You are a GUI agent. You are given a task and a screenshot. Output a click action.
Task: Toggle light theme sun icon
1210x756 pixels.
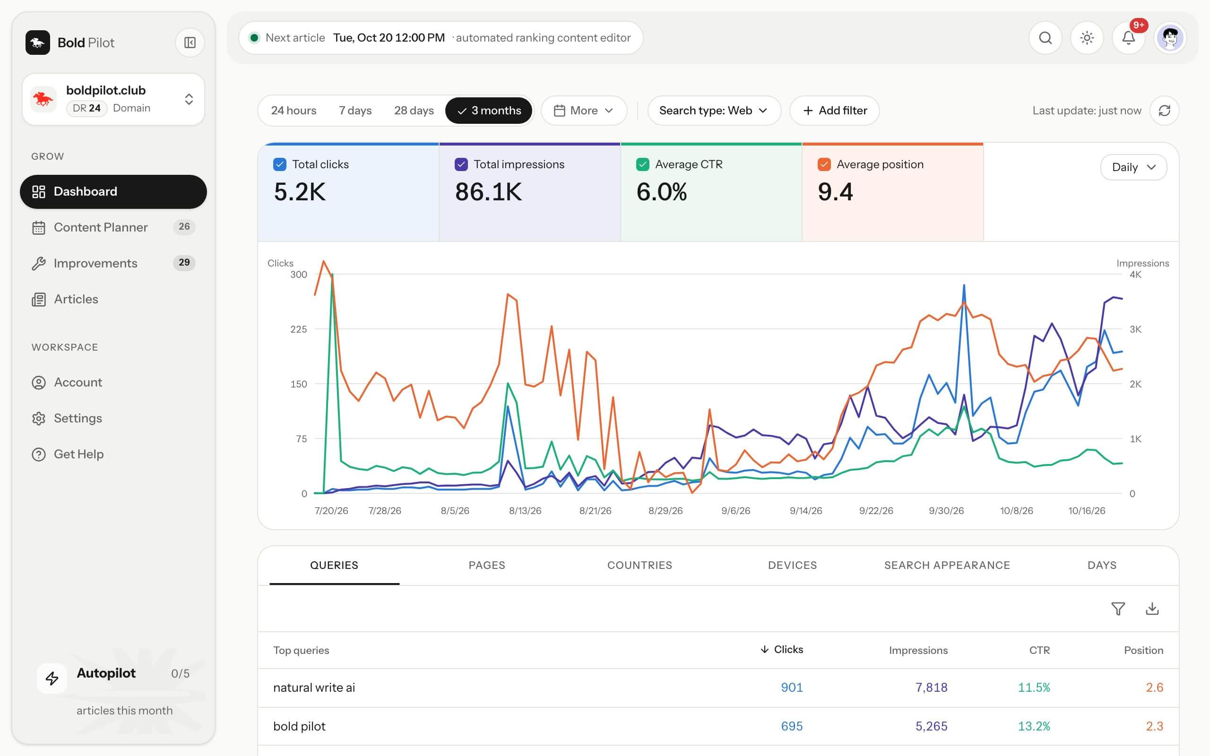coord(1087,38)
